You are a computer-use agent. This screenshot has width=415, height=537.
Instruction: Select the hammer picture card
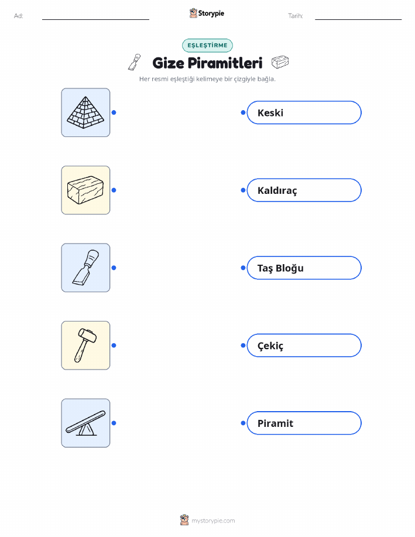tap(85, 346)
